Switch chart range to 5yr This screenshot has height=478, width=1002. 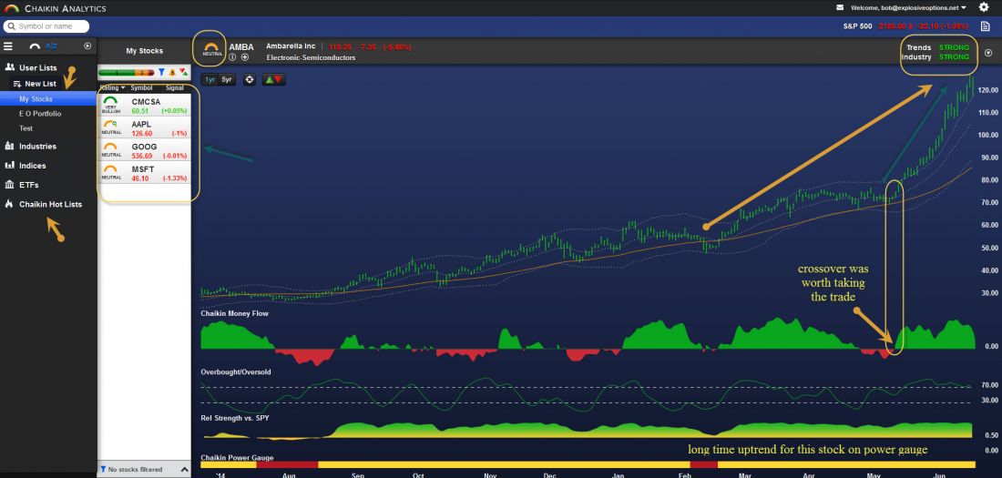(x=227, y=79)
